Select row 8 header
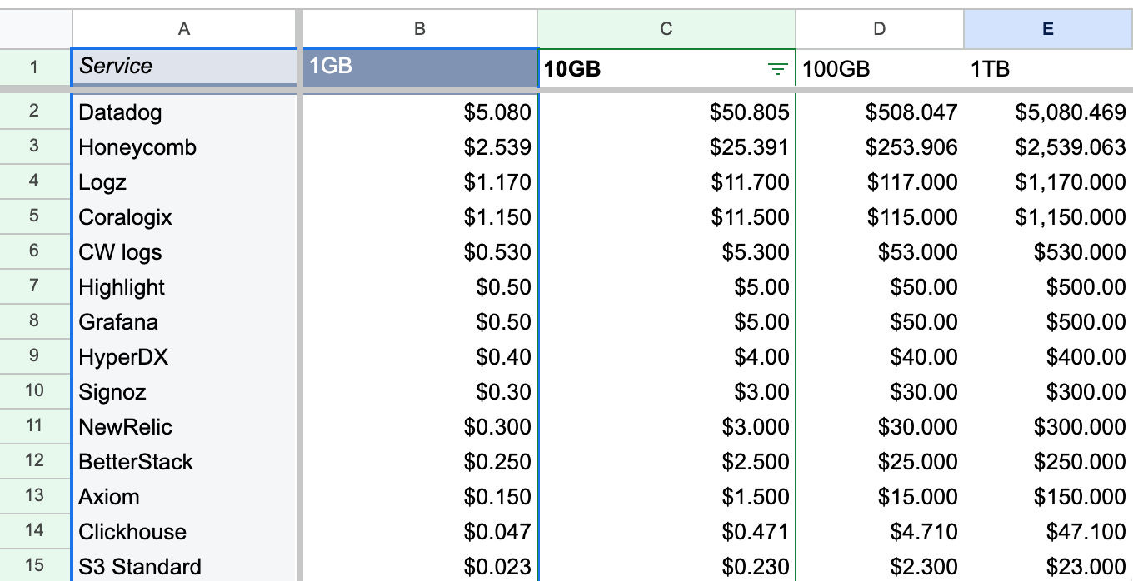The width and height of the screenshot is (1133, 581). pyautogui.click(x=35, y=321)
